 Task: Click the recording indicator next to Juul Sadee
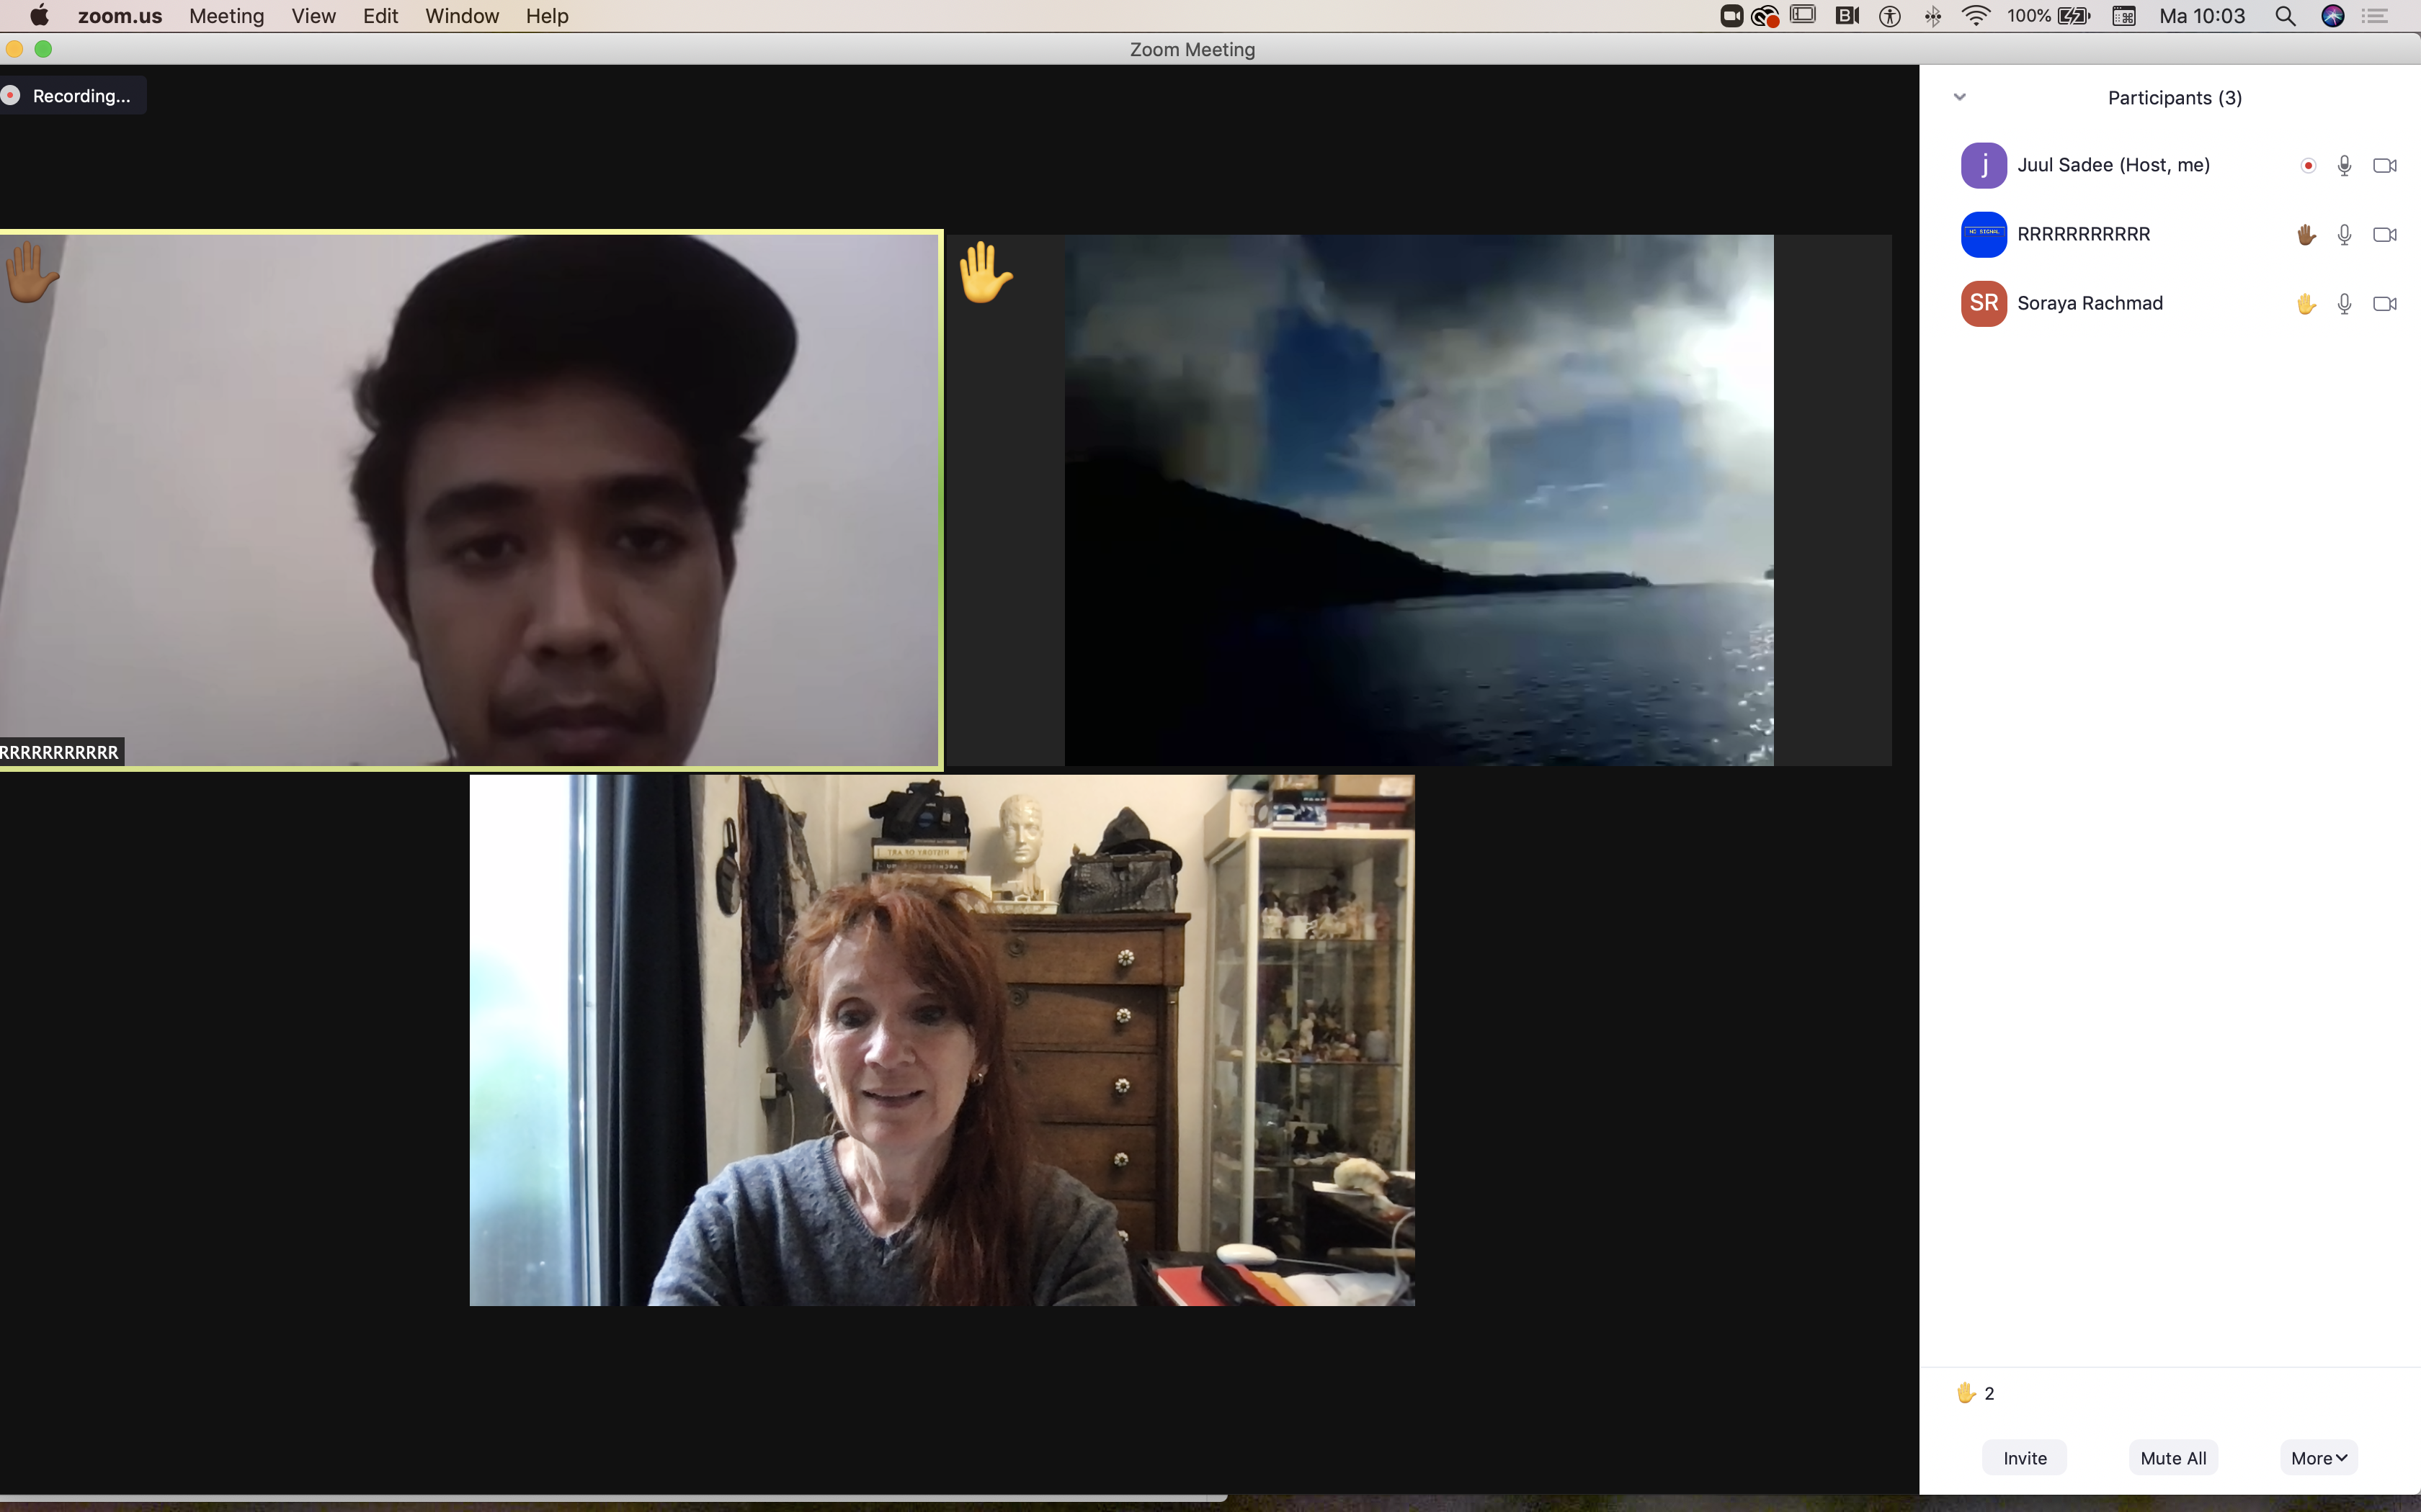point(2308,166)
